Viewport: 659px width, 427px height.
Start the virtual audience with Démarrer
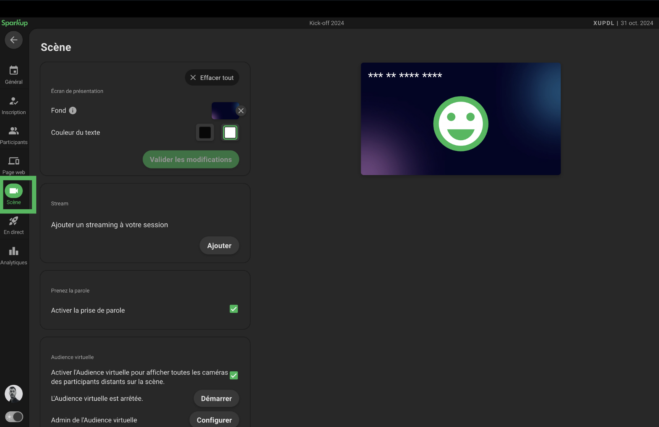(216, 398)
